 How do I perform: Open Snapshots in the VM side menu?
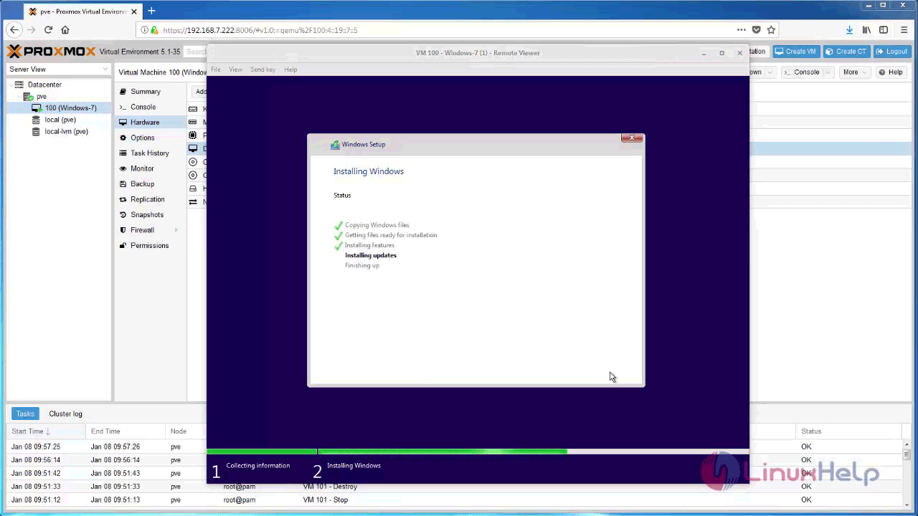146,215
